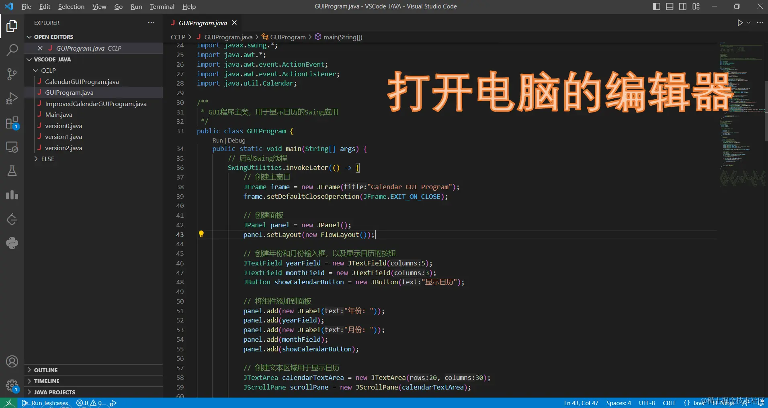Click the lightbulb code action on line 43
768x408 pixels.
tap(201, 234)
